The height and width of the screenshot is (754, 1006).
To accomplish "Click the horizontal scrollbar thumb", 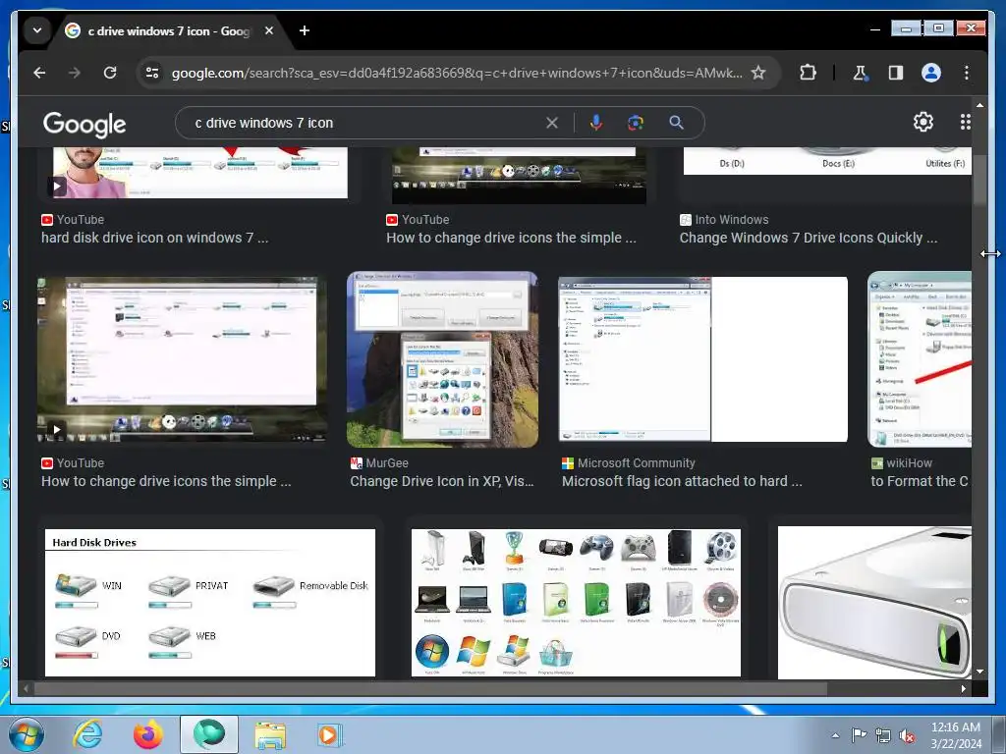I will [430, 688].
